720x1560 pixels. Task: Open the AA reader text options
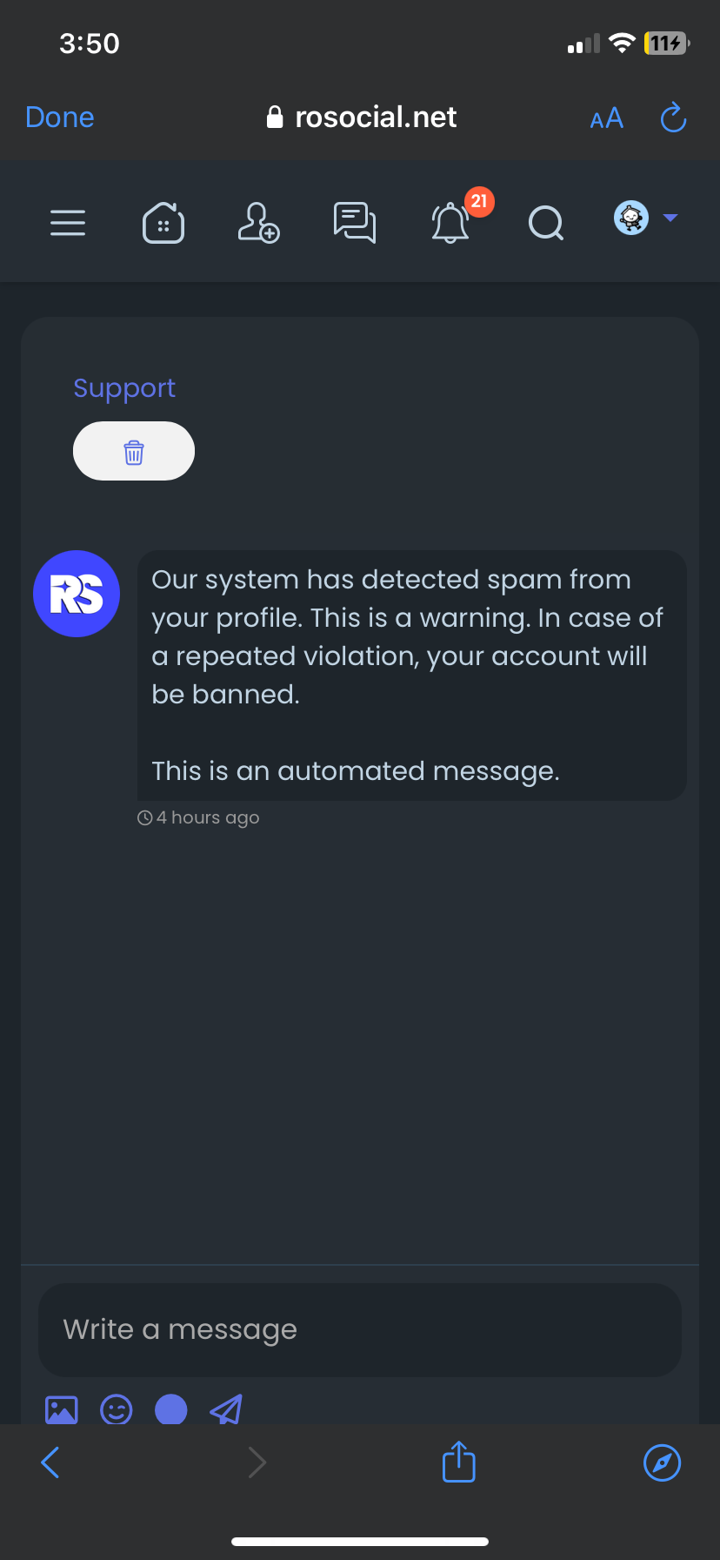pyautogui.click(x=607, y=118)
